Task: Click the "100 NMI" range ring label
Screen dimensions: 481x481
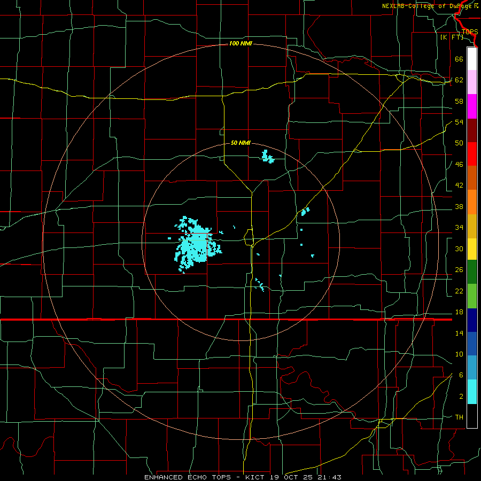Action: (241, 44)
